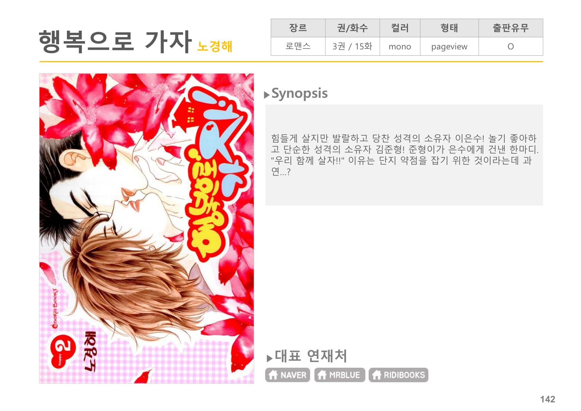Screen dimensions: 581x411
Task: Click the 로맨스 genre cell
Action: (x=298, y=46)
